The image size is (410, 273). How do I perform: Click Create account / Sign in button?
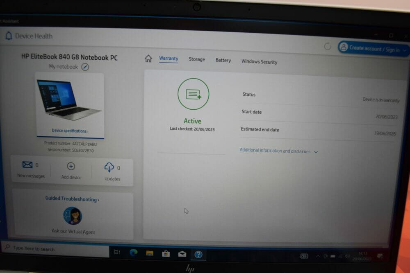click(x=374, y=48)
